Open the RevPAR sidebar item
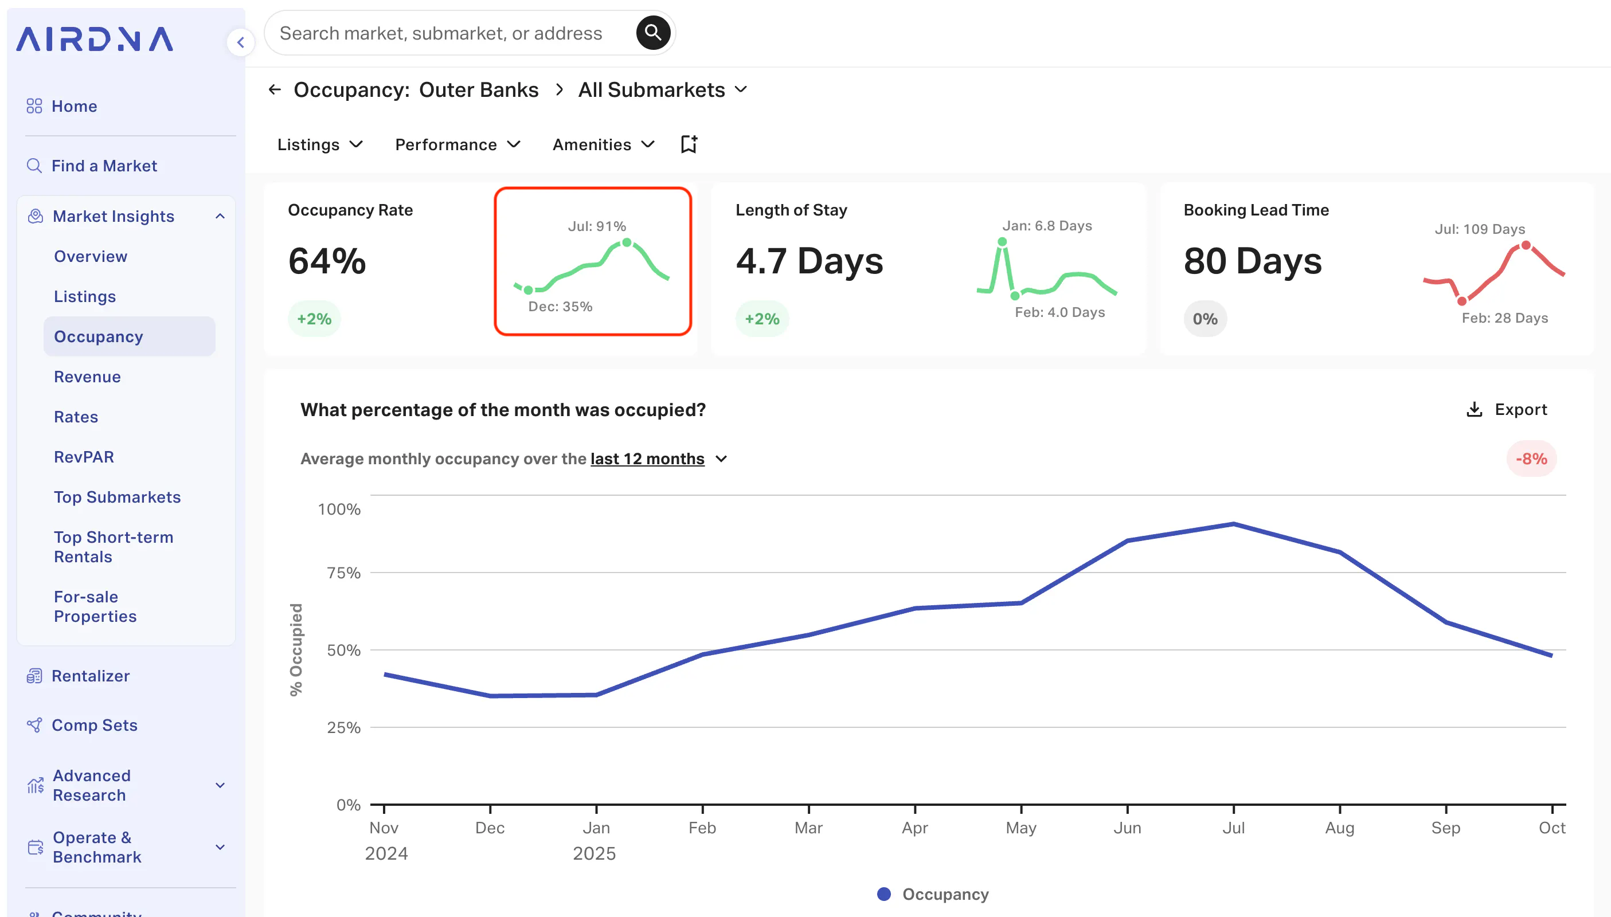Screen dimensions: 1611x917 (84, 457)
